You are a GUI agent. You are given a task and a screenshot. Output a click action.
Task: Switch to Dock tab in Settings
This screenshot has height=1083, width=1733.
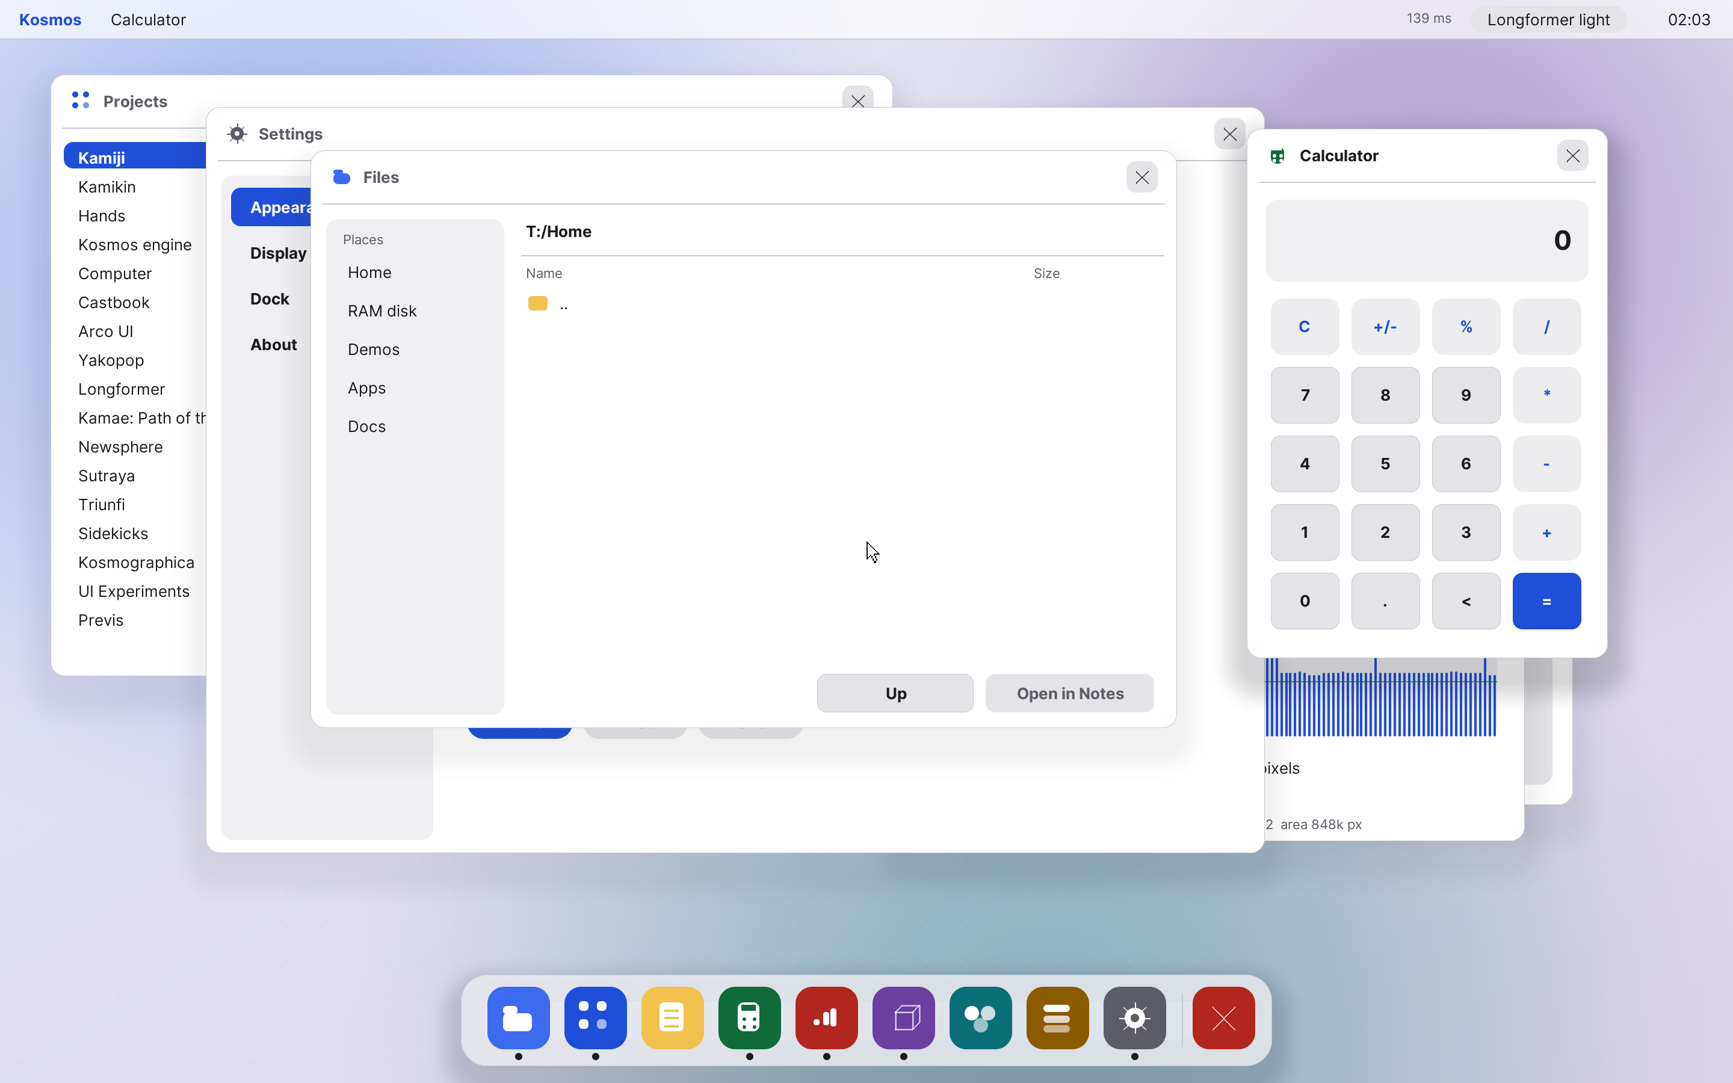click(269, 298)
